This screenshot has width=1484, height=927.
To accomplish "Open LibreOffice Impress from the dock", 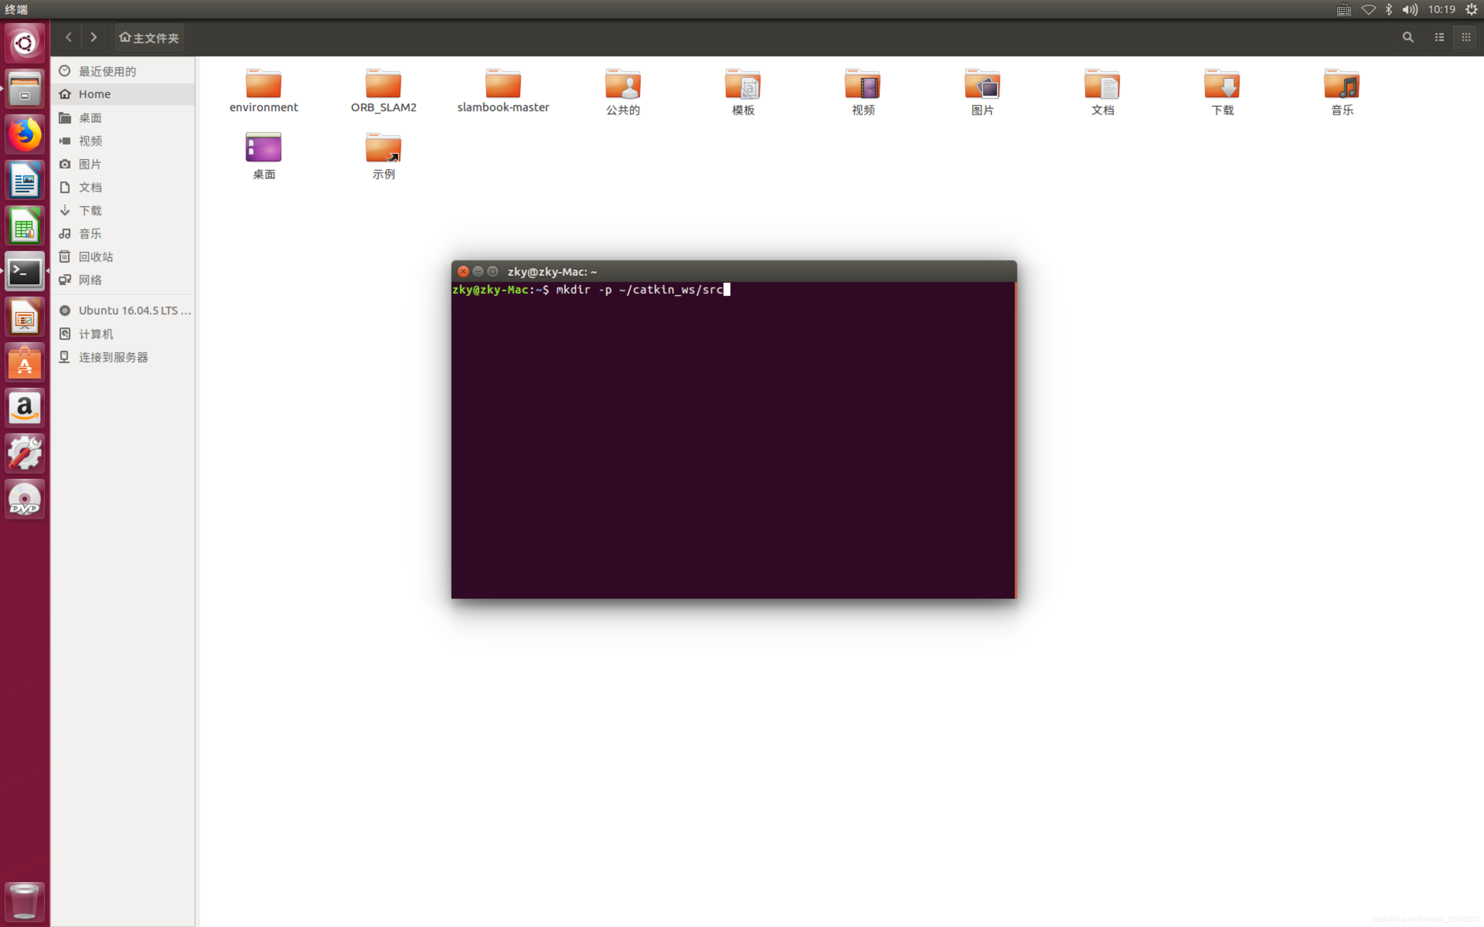I will pos(25,317).
